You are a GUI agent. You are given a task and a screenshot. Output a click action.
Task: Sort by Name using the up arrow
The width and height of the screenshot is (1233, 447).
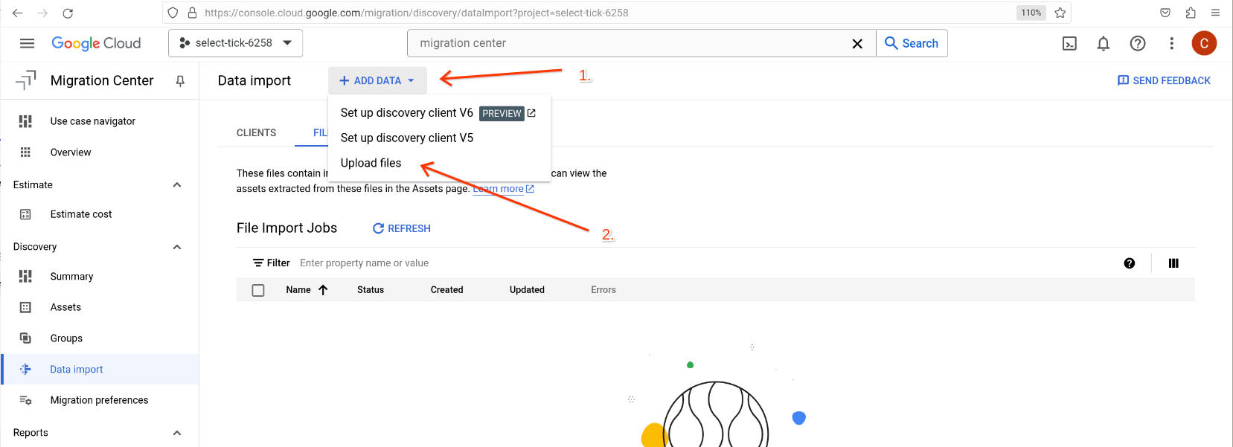[x=323, y=290]
